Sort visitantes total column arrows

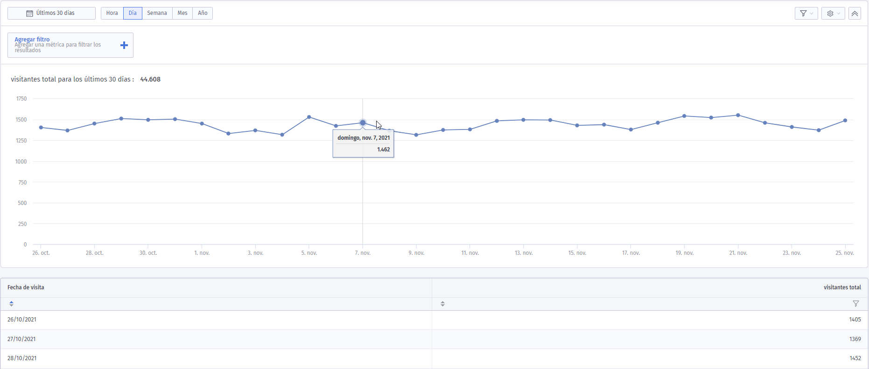[x=442, y=304]
